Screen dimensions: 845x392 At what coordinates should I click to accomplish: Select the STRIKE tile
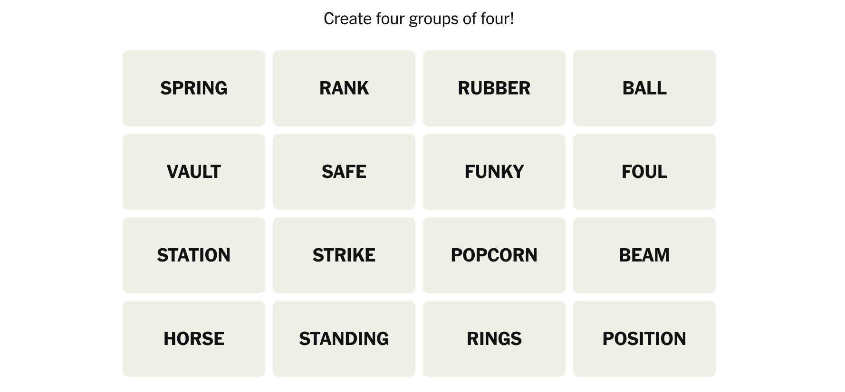[x=344, y=255]
